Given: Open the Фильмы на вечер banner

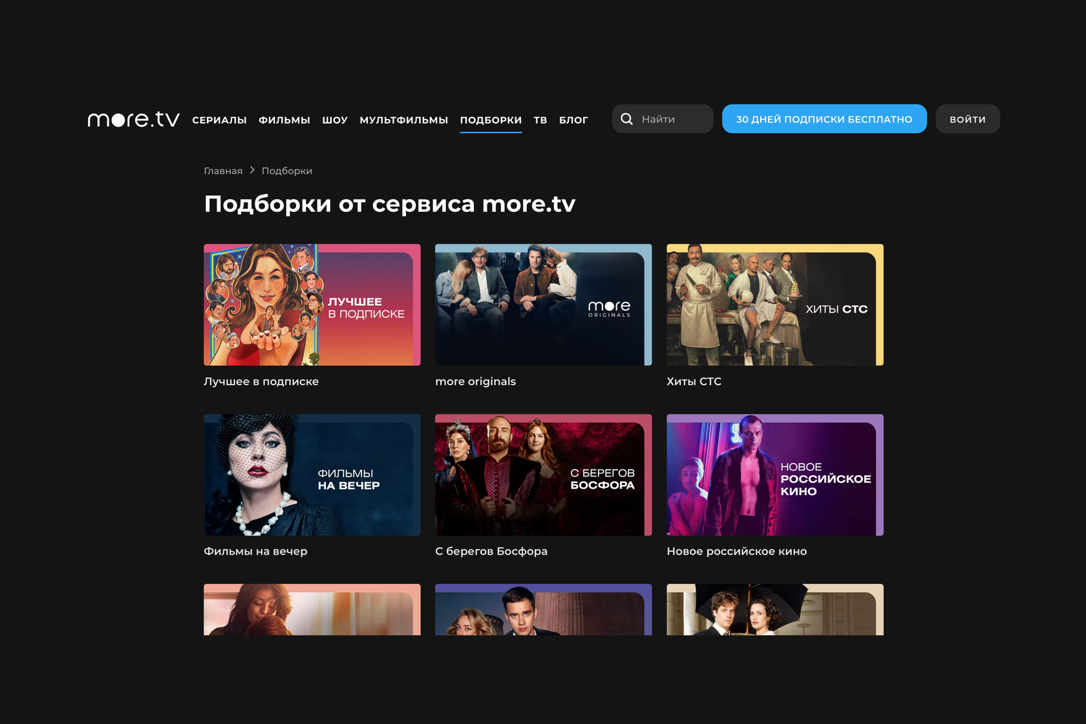Looking at the screenshot, I should coord(312,475).
